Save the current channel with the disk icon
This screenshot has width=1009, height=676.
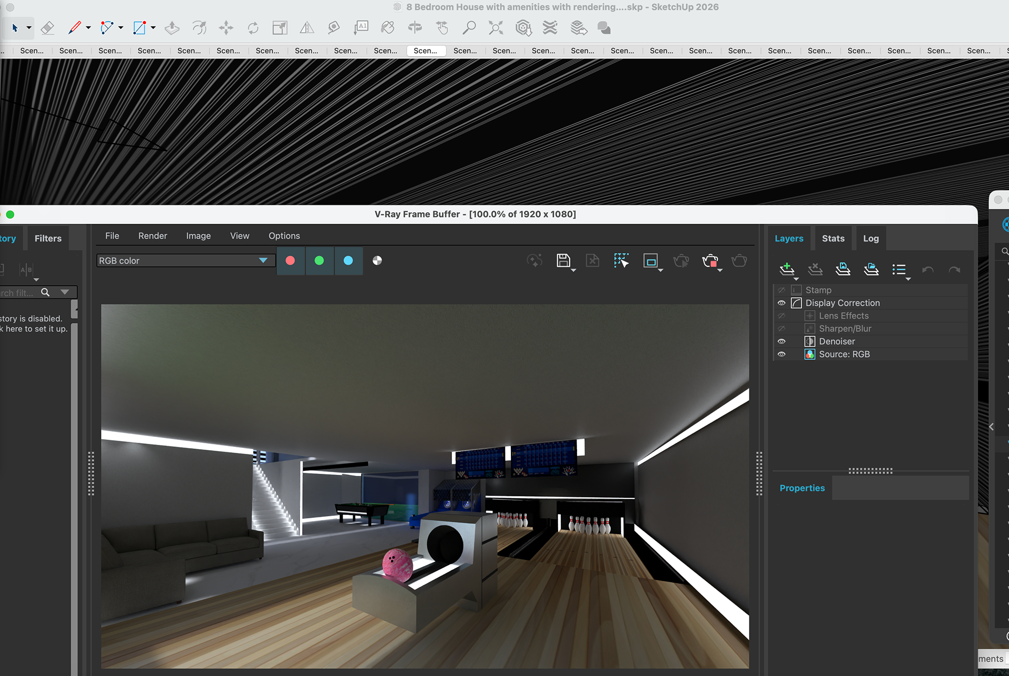coord(563,261)
